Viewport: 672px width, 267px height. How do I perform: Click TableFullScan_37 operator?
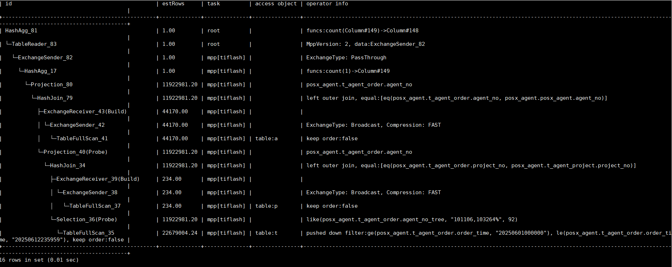(x=95, y=206)
